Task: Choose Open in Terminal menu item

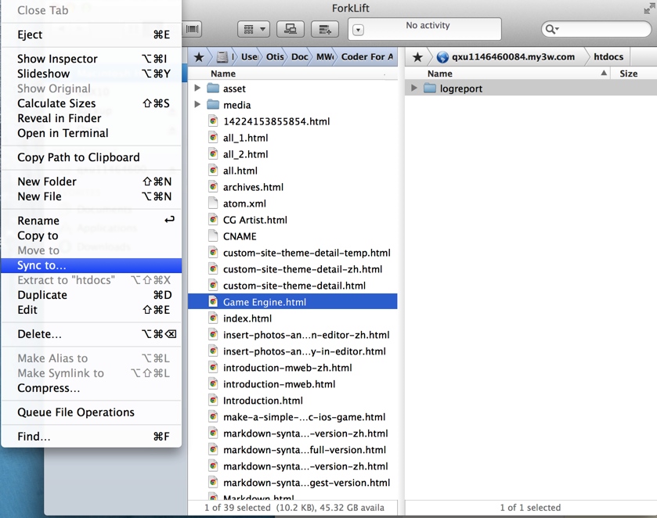Action: point(92,133)
